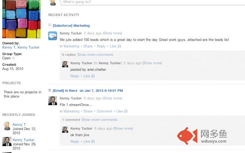Click the Open group type info icon
The image size is (245, 153).
(x=14, y=59)
